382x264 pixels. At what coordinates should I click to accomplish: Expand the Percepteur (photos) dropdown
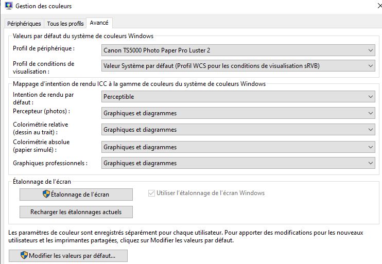point(238,113)
